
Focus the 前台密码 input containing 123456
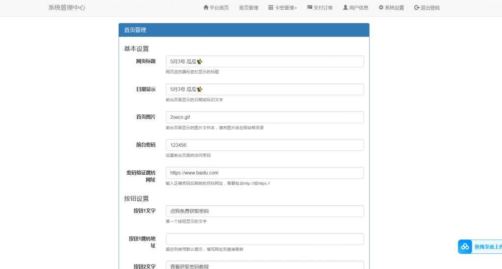click(x=265, y=145)
